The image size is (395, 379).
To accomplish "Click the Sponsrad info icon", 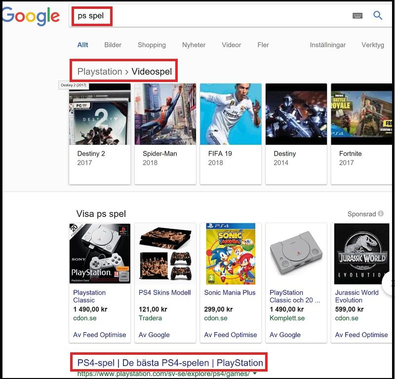I will 381,213.
